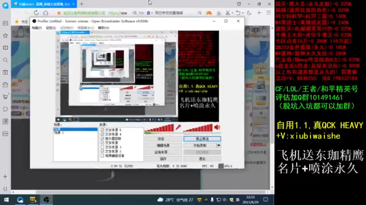Expand the scissors tool dropdown arrow
366x205 pixels.
point(232,13)
